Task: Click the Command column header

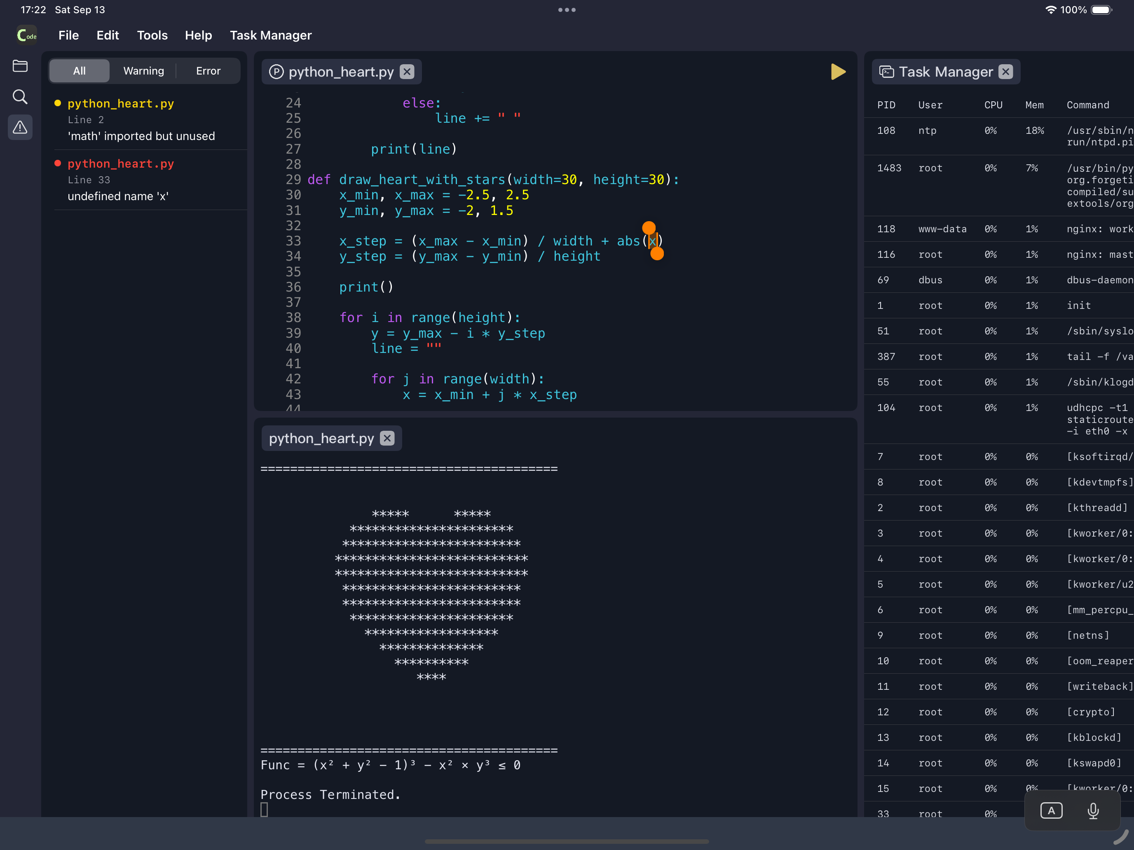Action: click(1088, 105)
